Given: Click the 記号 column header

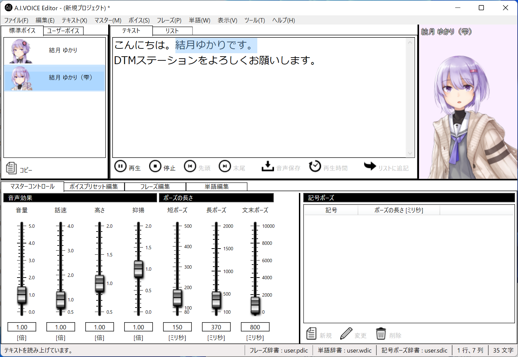Looking at the screenshot, I should point(331,210).
